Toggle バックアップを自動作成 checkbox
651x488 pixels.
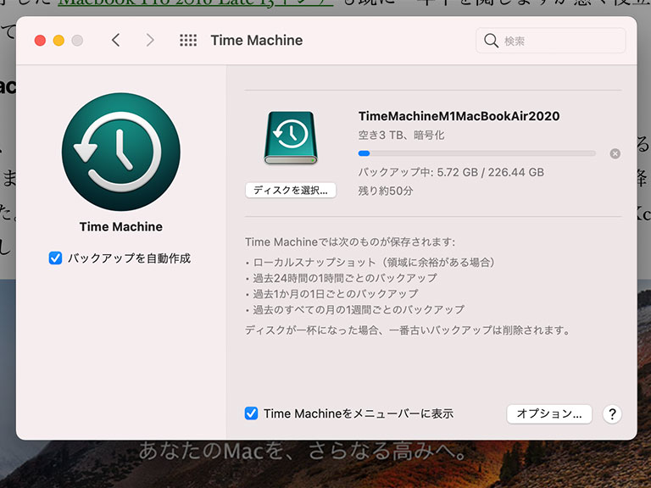coord(55,258)
